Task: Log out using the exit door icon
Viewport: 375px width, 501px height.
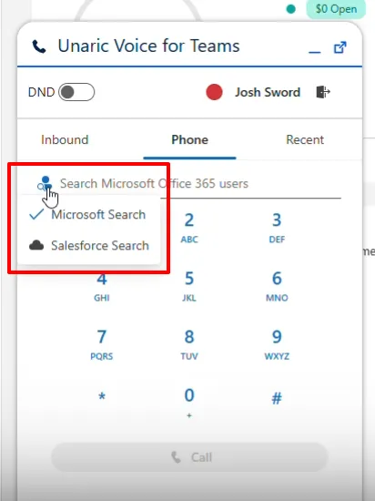Action: point(323,92)
